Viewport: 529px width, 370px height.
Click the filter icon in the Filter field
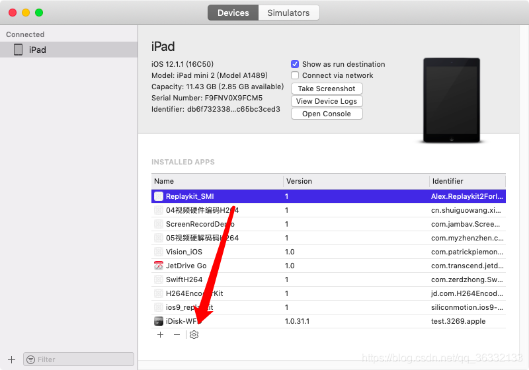[x=30, y=359]
